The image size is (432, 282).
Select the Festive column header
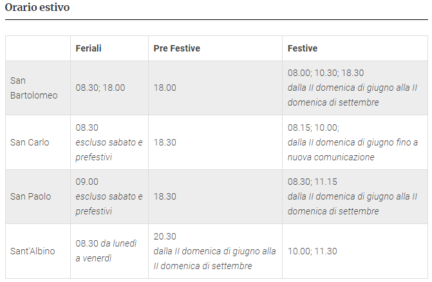point(302,49)
